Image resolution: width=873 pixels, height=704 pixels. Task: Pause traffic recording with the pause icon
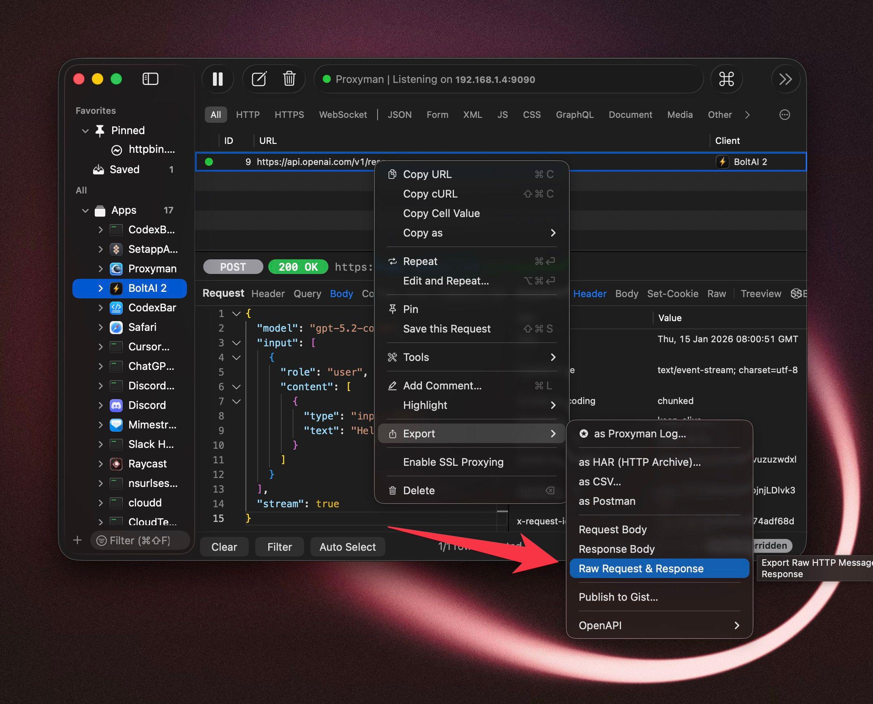[217, 79]
